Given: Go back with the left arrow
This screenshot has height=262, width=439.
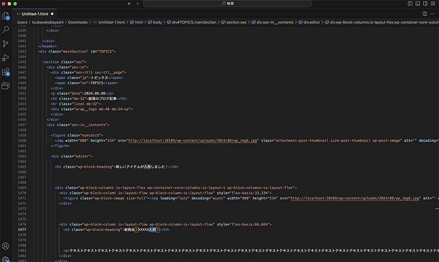Looking at the screenshot, I should click(x=129, y=3).
